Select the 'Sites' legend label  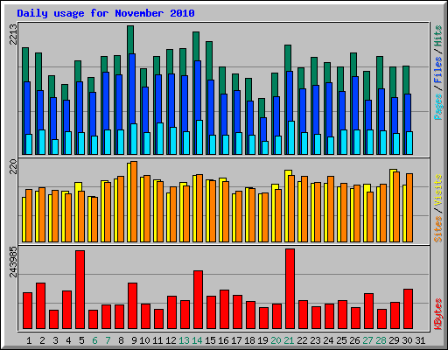437,229
